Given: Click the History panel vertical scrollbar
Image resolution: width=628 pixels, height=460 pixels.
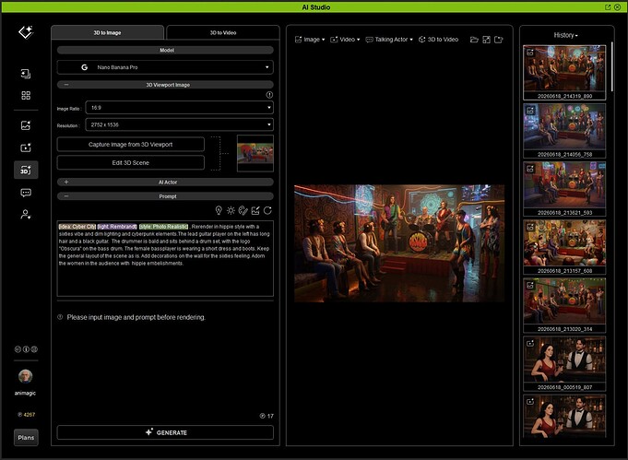Looking at the screenshot, I should pos(611,67).
